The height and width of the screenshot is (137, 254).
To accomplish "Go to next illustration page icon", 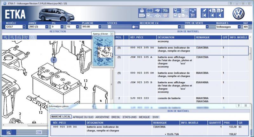I will click(x=220, y=11).
